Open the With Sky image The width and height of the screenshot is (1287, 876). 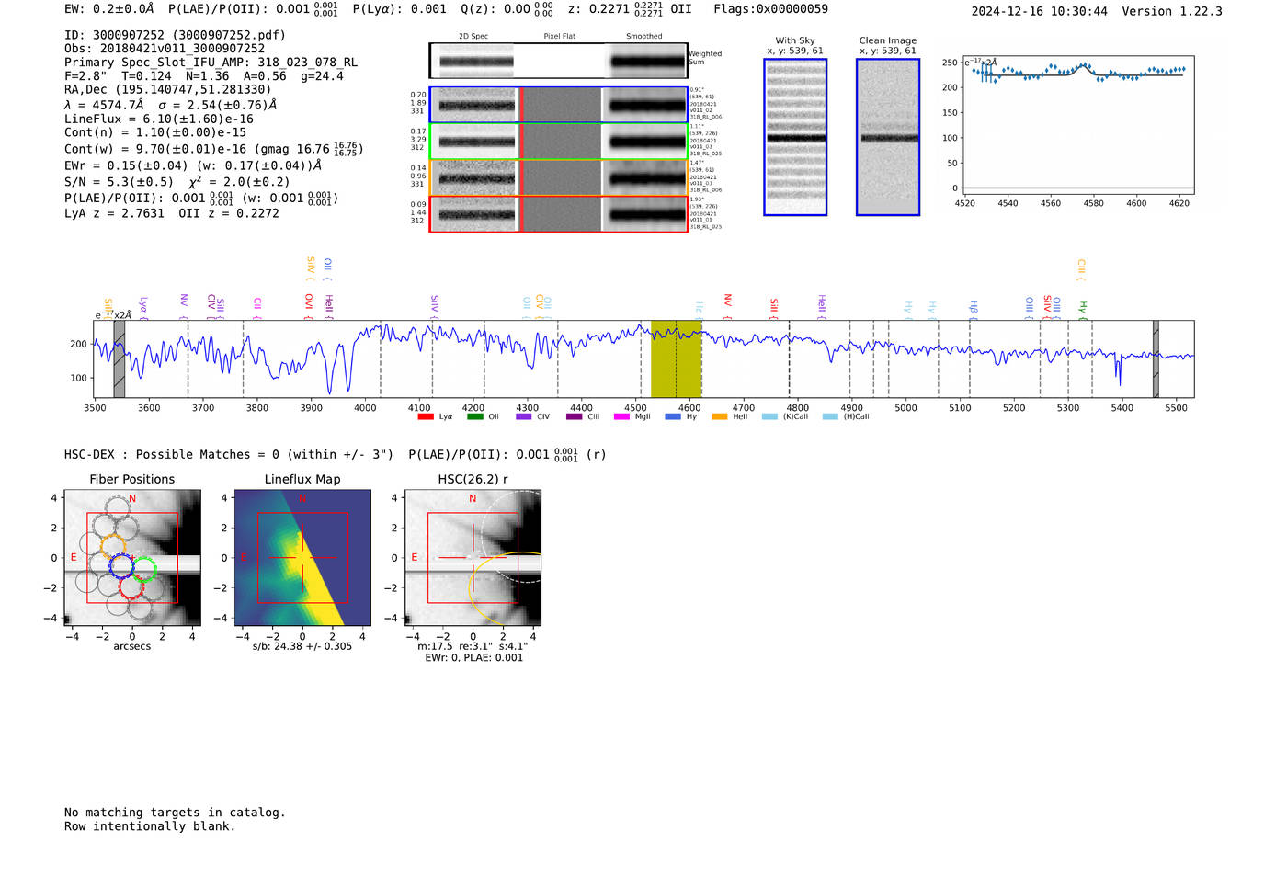point(795,137)
